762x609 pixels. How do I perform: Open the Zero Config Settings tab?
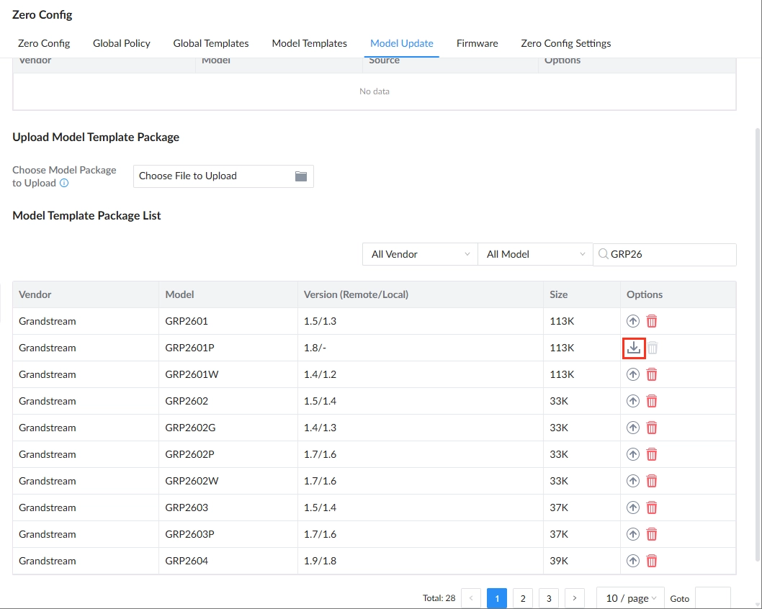[x=565, y=43]
